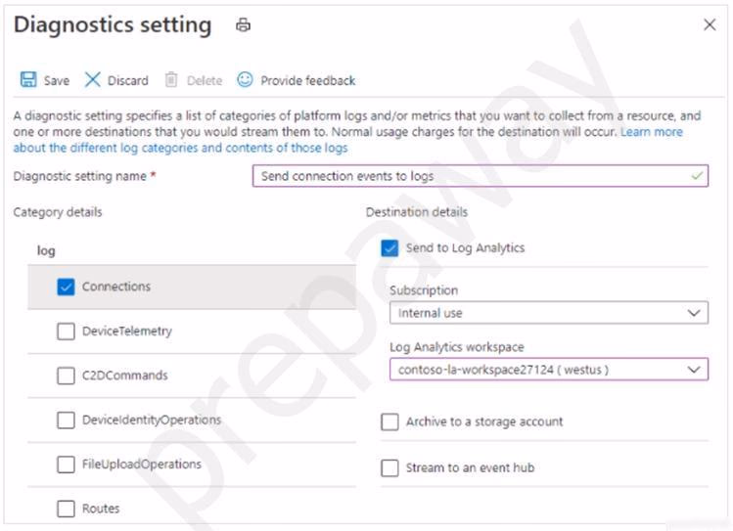Image resolution: width=733 pixels, height=531 pixels.
Task: Enable Stream to an event hub
Action: click(x=389, y=467)
